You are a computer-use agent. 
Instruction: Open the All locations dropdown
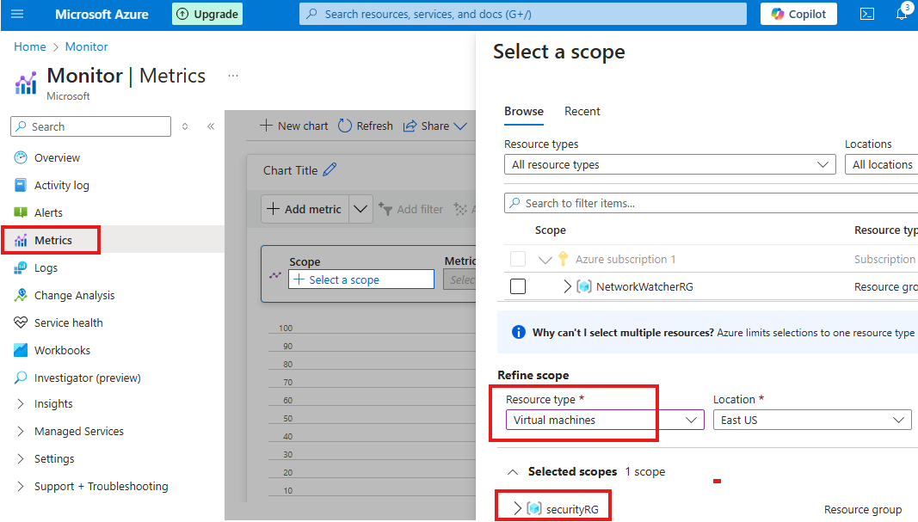click(881, 164)
